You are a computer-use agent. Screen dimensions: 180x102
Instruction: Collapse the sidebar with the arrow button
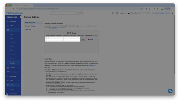tap(20, 17)
